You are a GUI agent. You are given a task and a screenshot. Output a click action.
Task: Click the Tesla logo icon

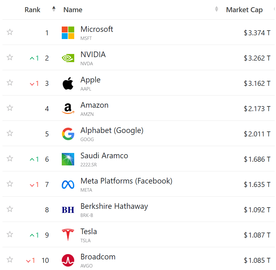coord(68,235)
